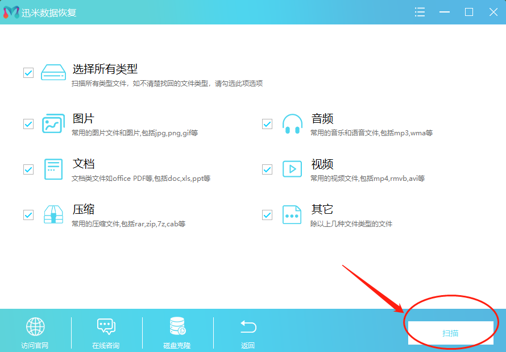Open the 在线咨询 chat bubble icon

106,326
